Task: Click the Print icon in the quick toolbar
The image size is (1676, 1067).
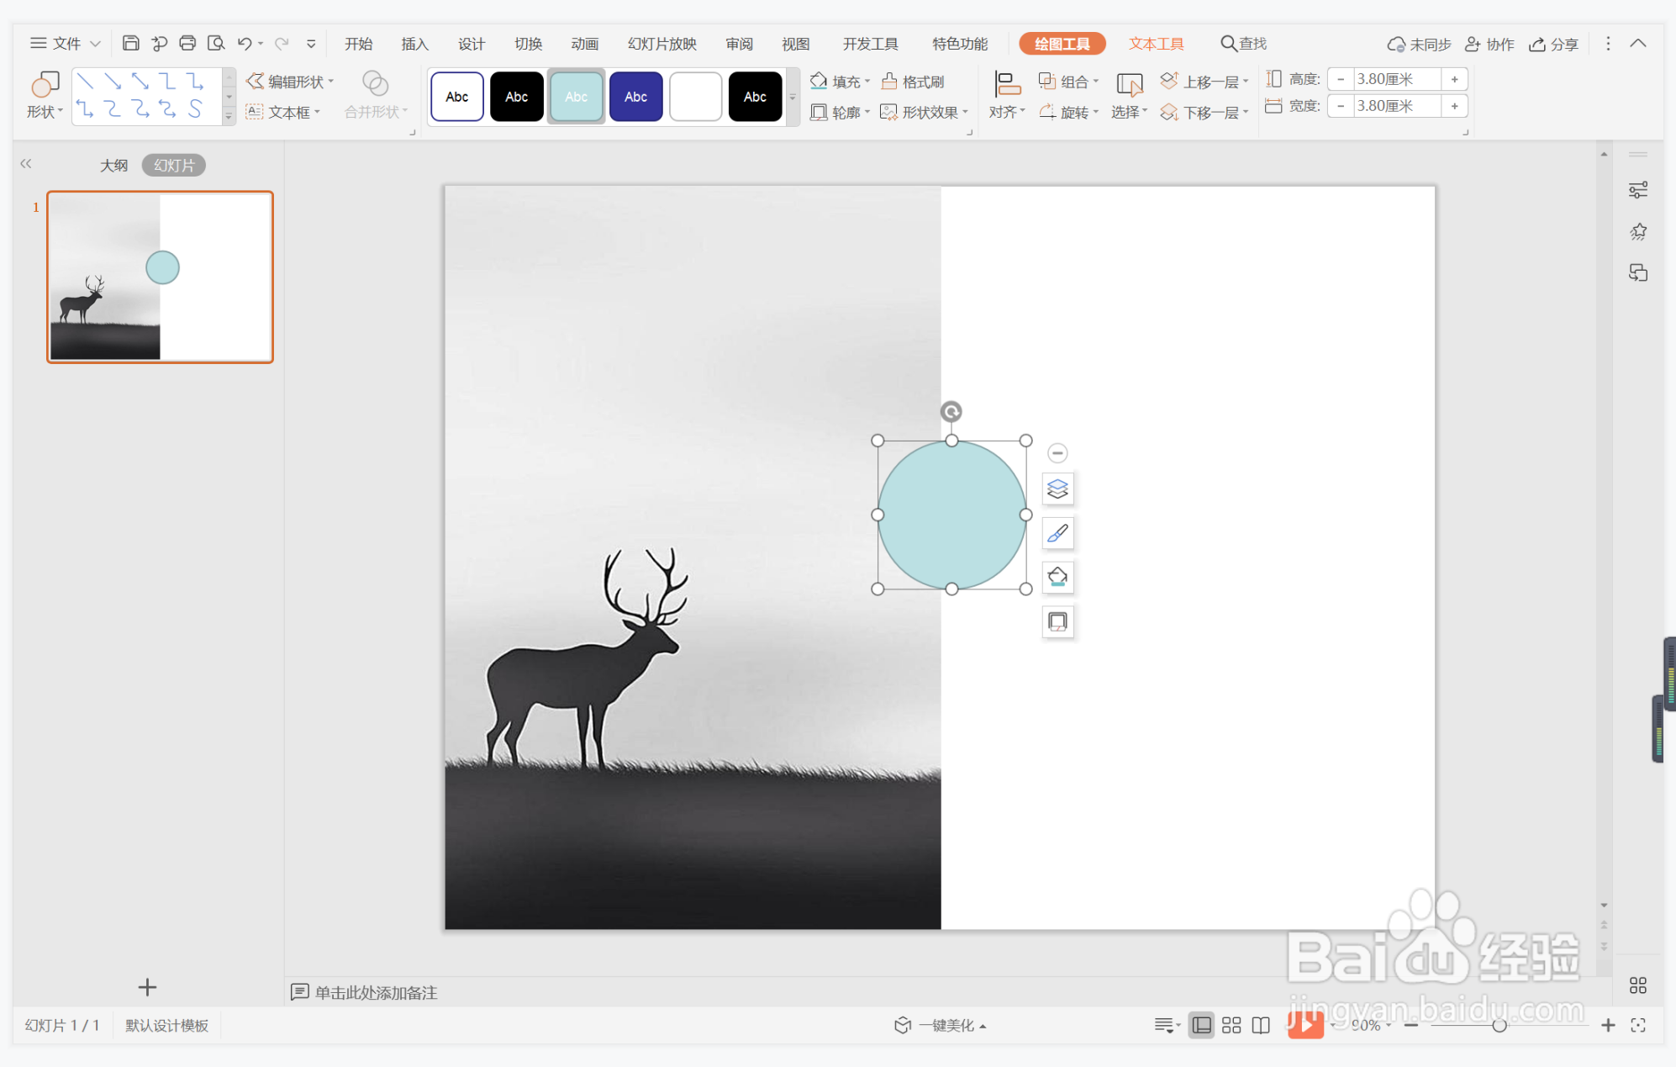Action: click(187, 43)
